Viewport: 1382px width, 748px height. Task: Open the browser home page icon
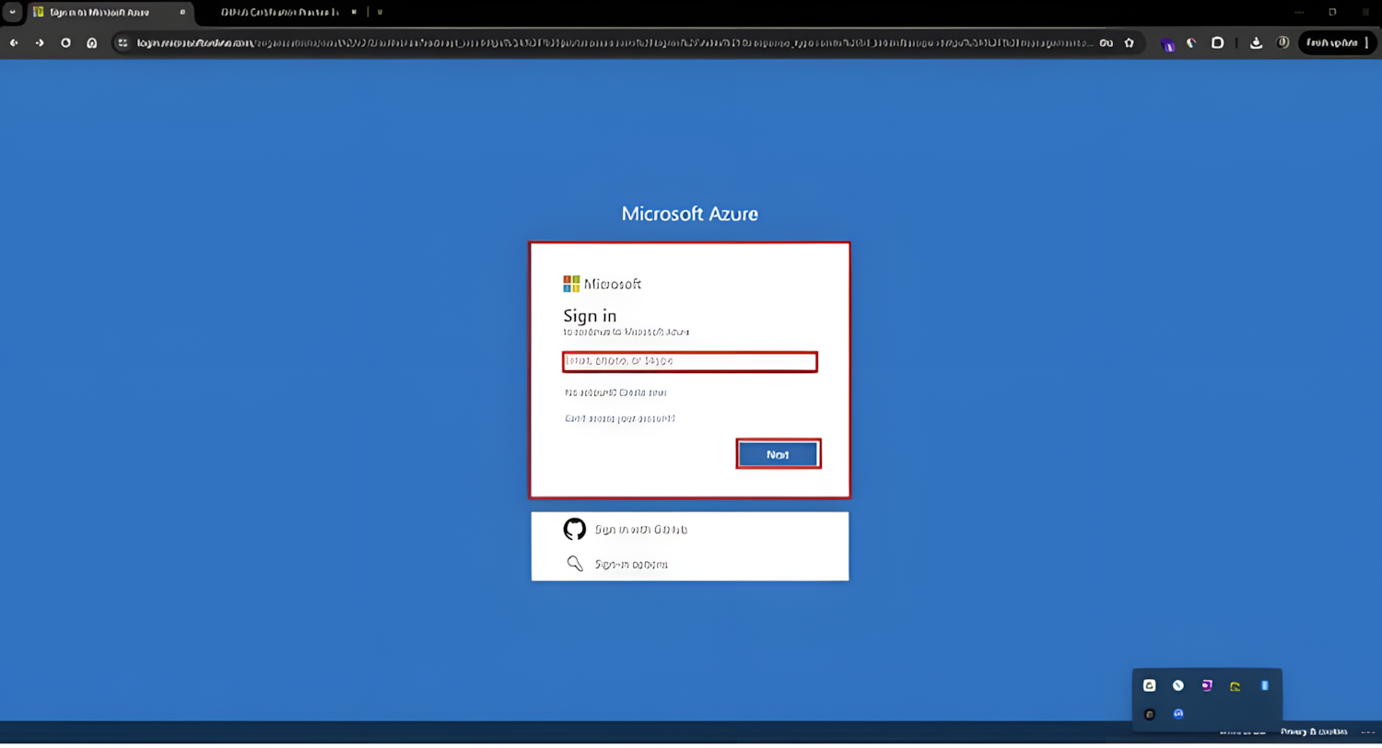91,42
